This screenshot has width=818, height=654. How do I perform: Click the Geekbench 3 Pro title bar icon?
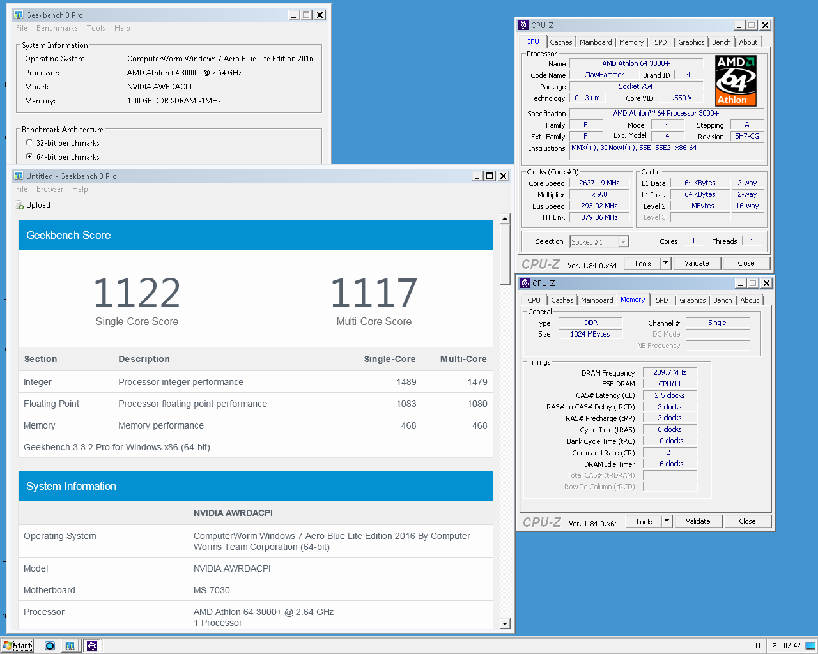[x=19, y=15]
